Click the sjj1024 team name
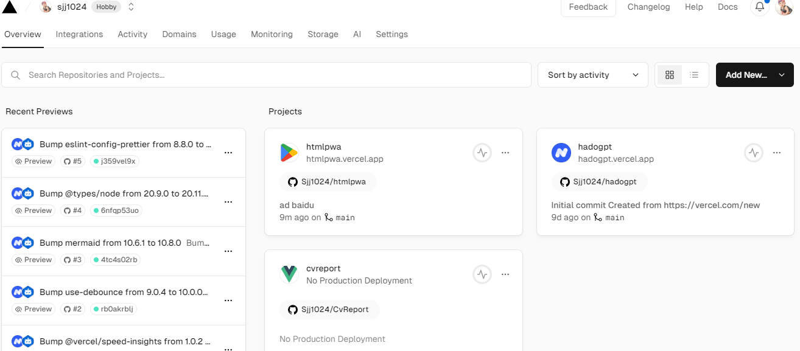The width and height of the screenshot is (800, 351). [x=71, y=7]
